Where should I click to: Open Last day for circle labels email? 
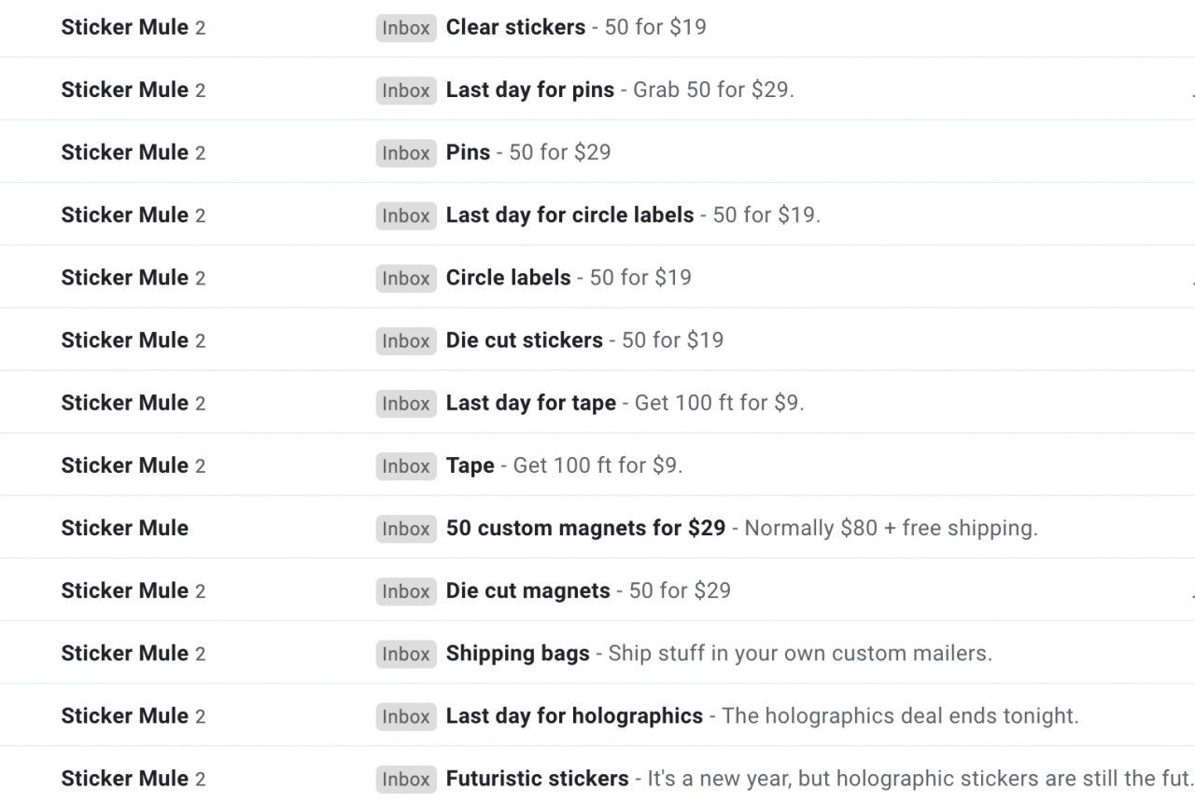[x=597, y=215]
